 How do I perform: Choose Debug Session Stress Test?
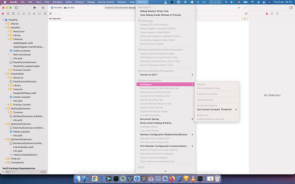(165, 11)
